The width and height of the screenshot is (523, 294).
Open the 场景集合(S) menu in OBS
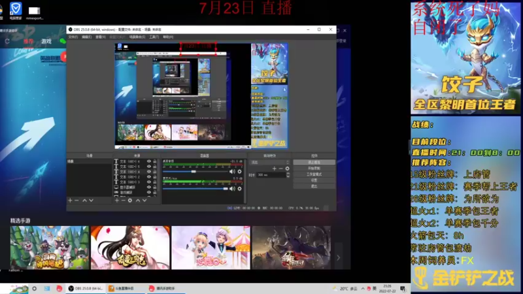click(x=137, y=37)
